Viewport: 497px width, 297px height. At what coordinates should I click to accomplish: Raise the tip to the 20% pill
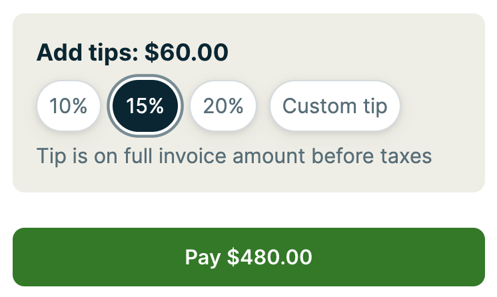223,106
